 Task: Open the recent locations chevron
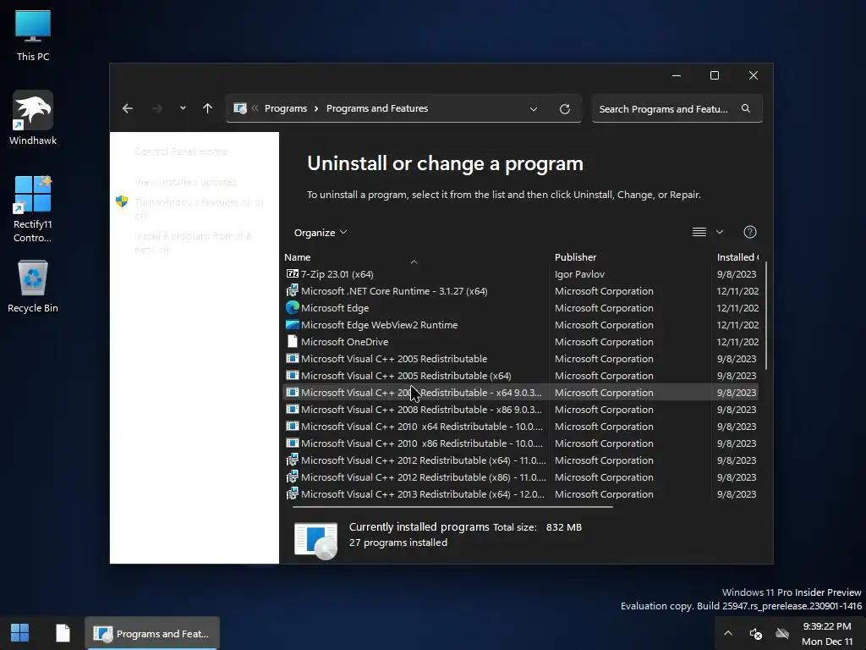pos(183,108)
